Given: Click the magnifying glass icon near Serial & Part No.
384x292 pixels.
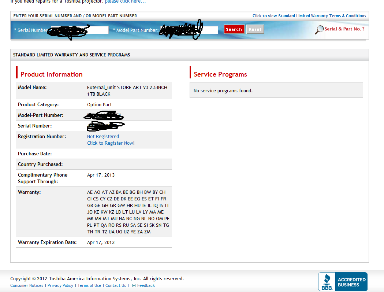Looking at the screenshot, I should (x=319, y=30).
